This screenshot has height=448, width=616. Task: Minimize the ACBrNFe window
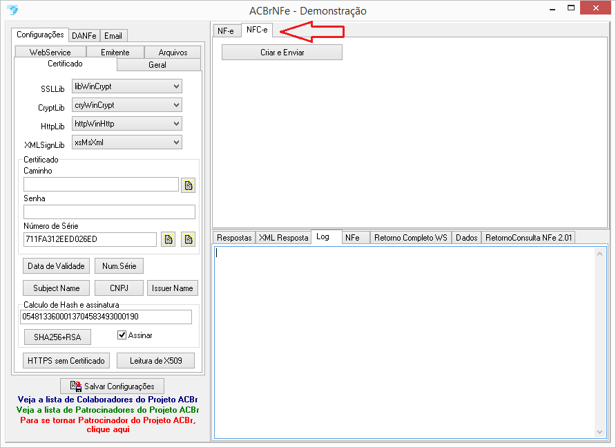coord(552,9)
